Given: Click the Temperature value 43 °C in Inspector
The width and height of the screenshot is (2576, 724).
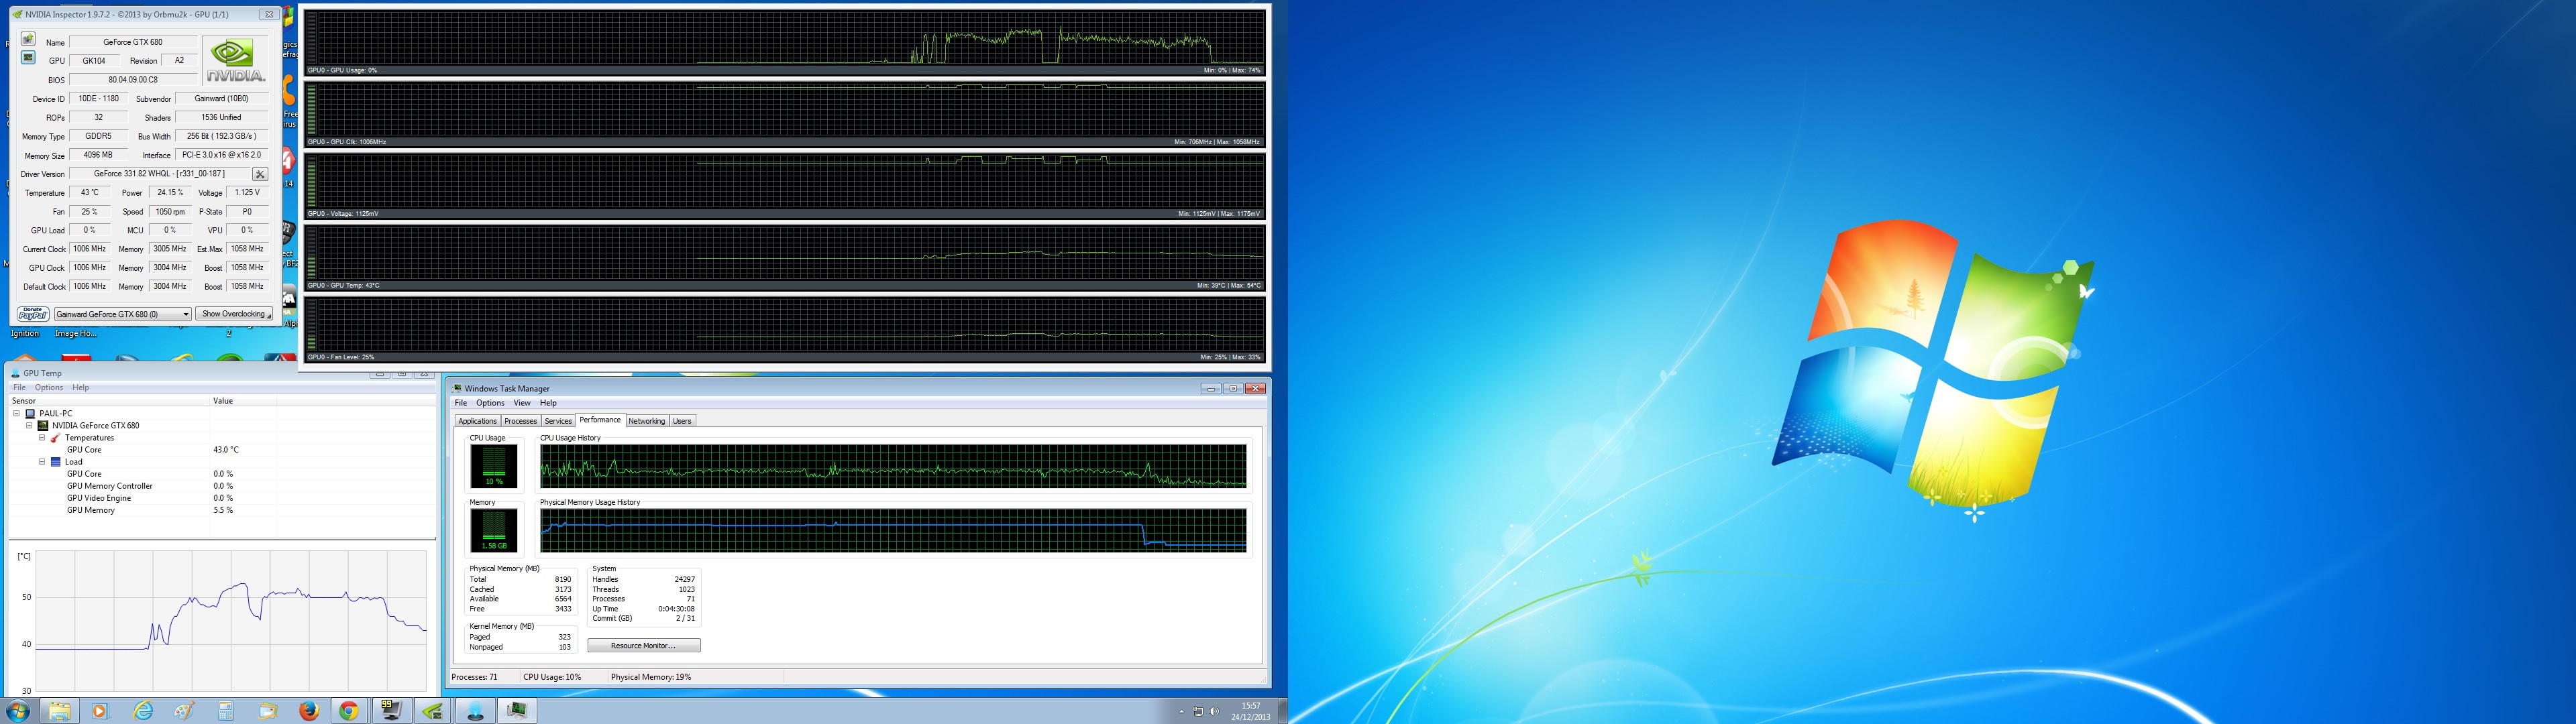Looking at the screenshot, I should (x=90, y=193).
